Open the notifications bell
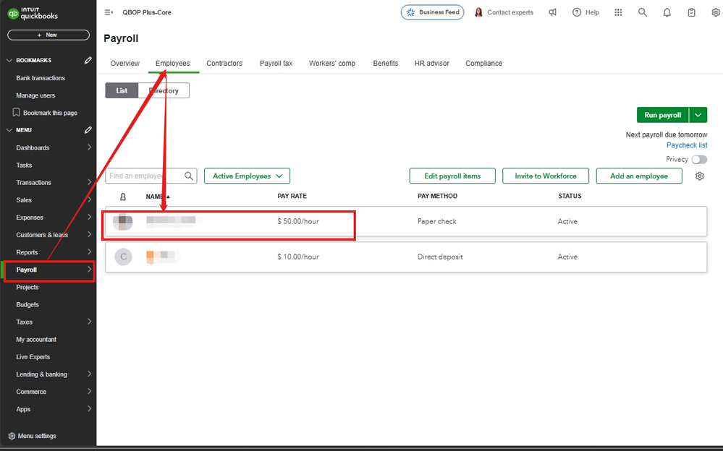Viewport: 723px width, 451px height. click(667, 13)
